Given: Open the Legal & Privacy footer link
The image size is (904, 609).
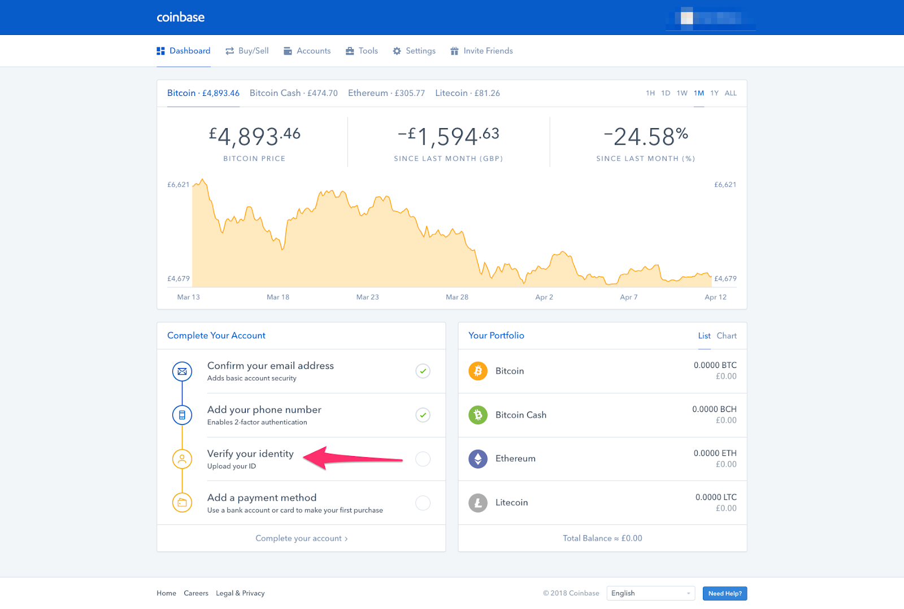Looking at the screenshot, I should point(240,593).
